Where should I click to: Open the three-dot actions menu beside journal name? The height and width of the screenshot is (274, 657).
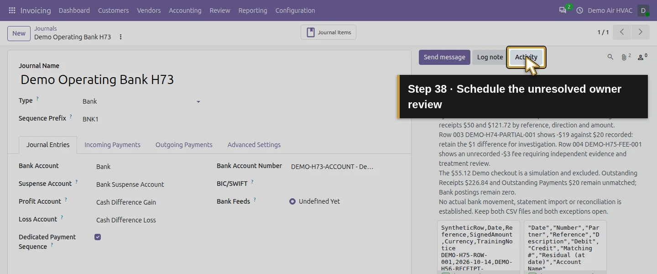coord(120,37)
